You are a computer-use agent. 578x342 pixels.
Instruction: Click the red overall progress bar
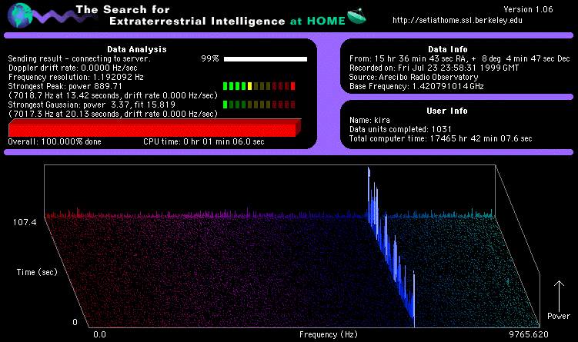pos(155,128)
